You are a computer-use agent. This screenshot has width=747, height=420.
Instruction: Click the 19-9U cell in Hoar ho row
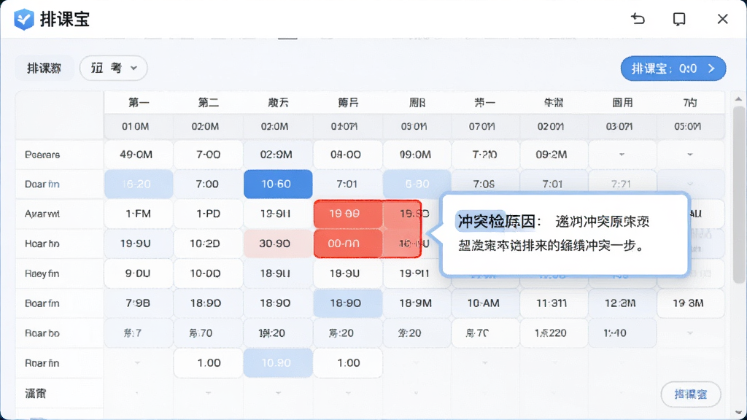[139, 244]
